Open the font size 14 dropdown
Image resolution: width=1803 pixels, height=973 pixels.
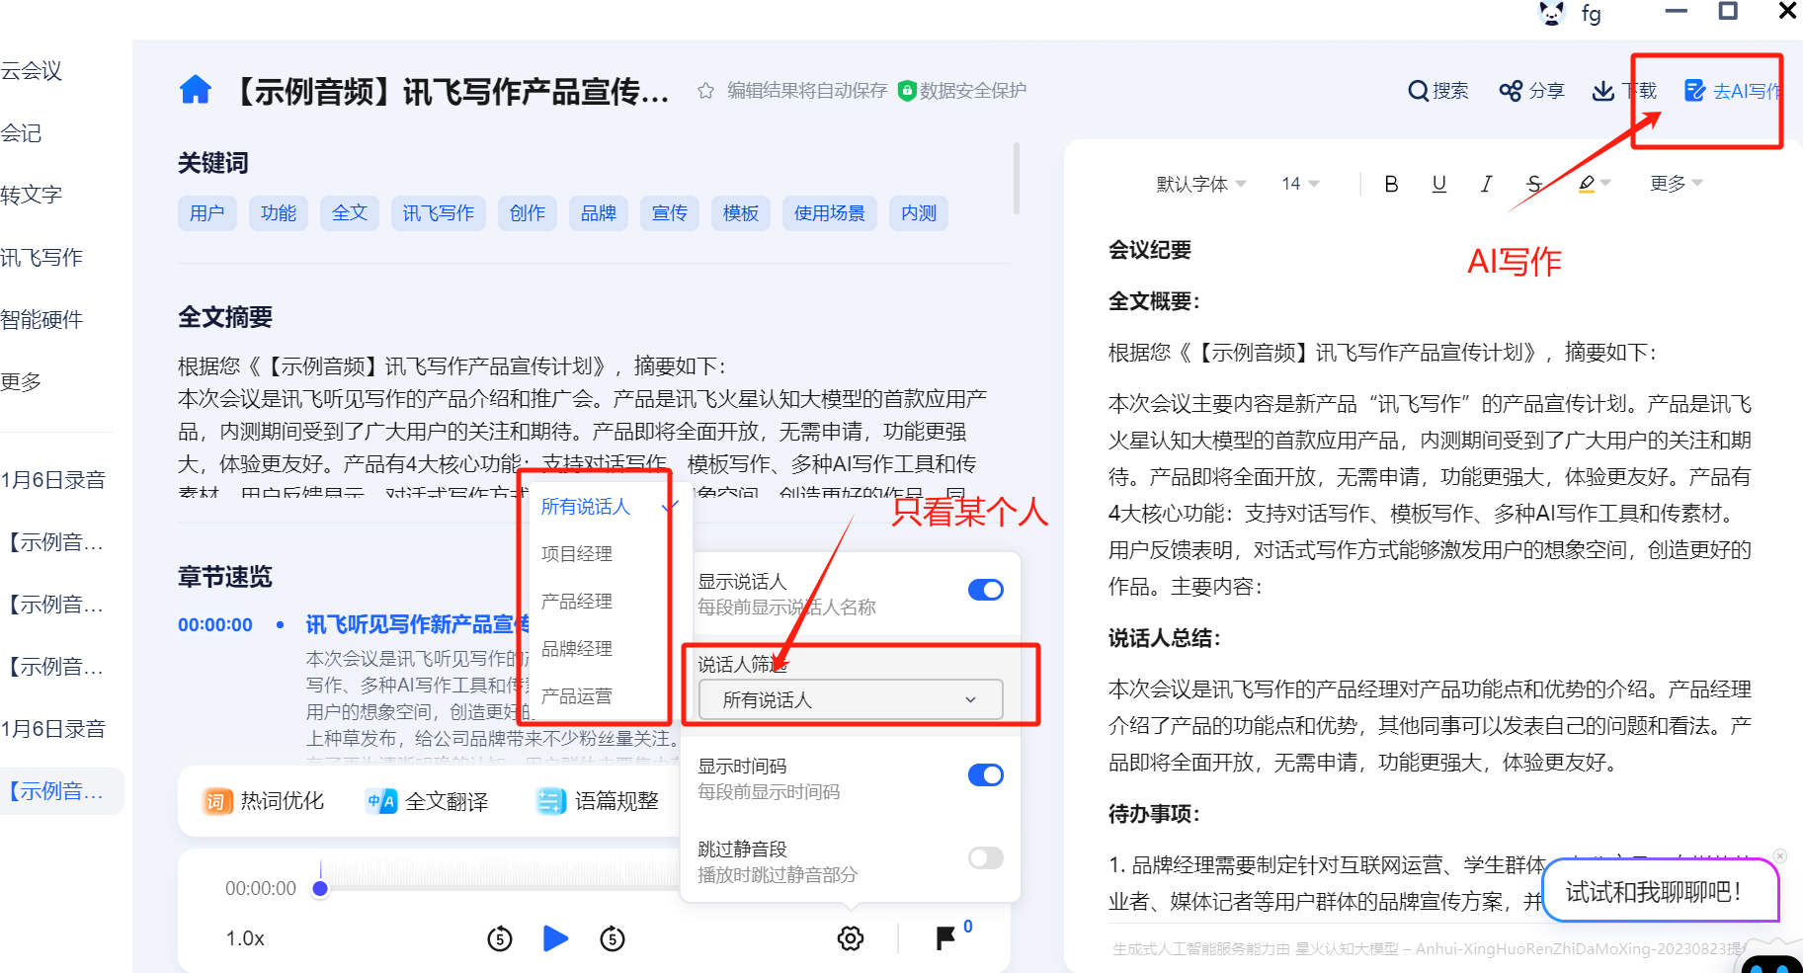(x=1300, y=184)
